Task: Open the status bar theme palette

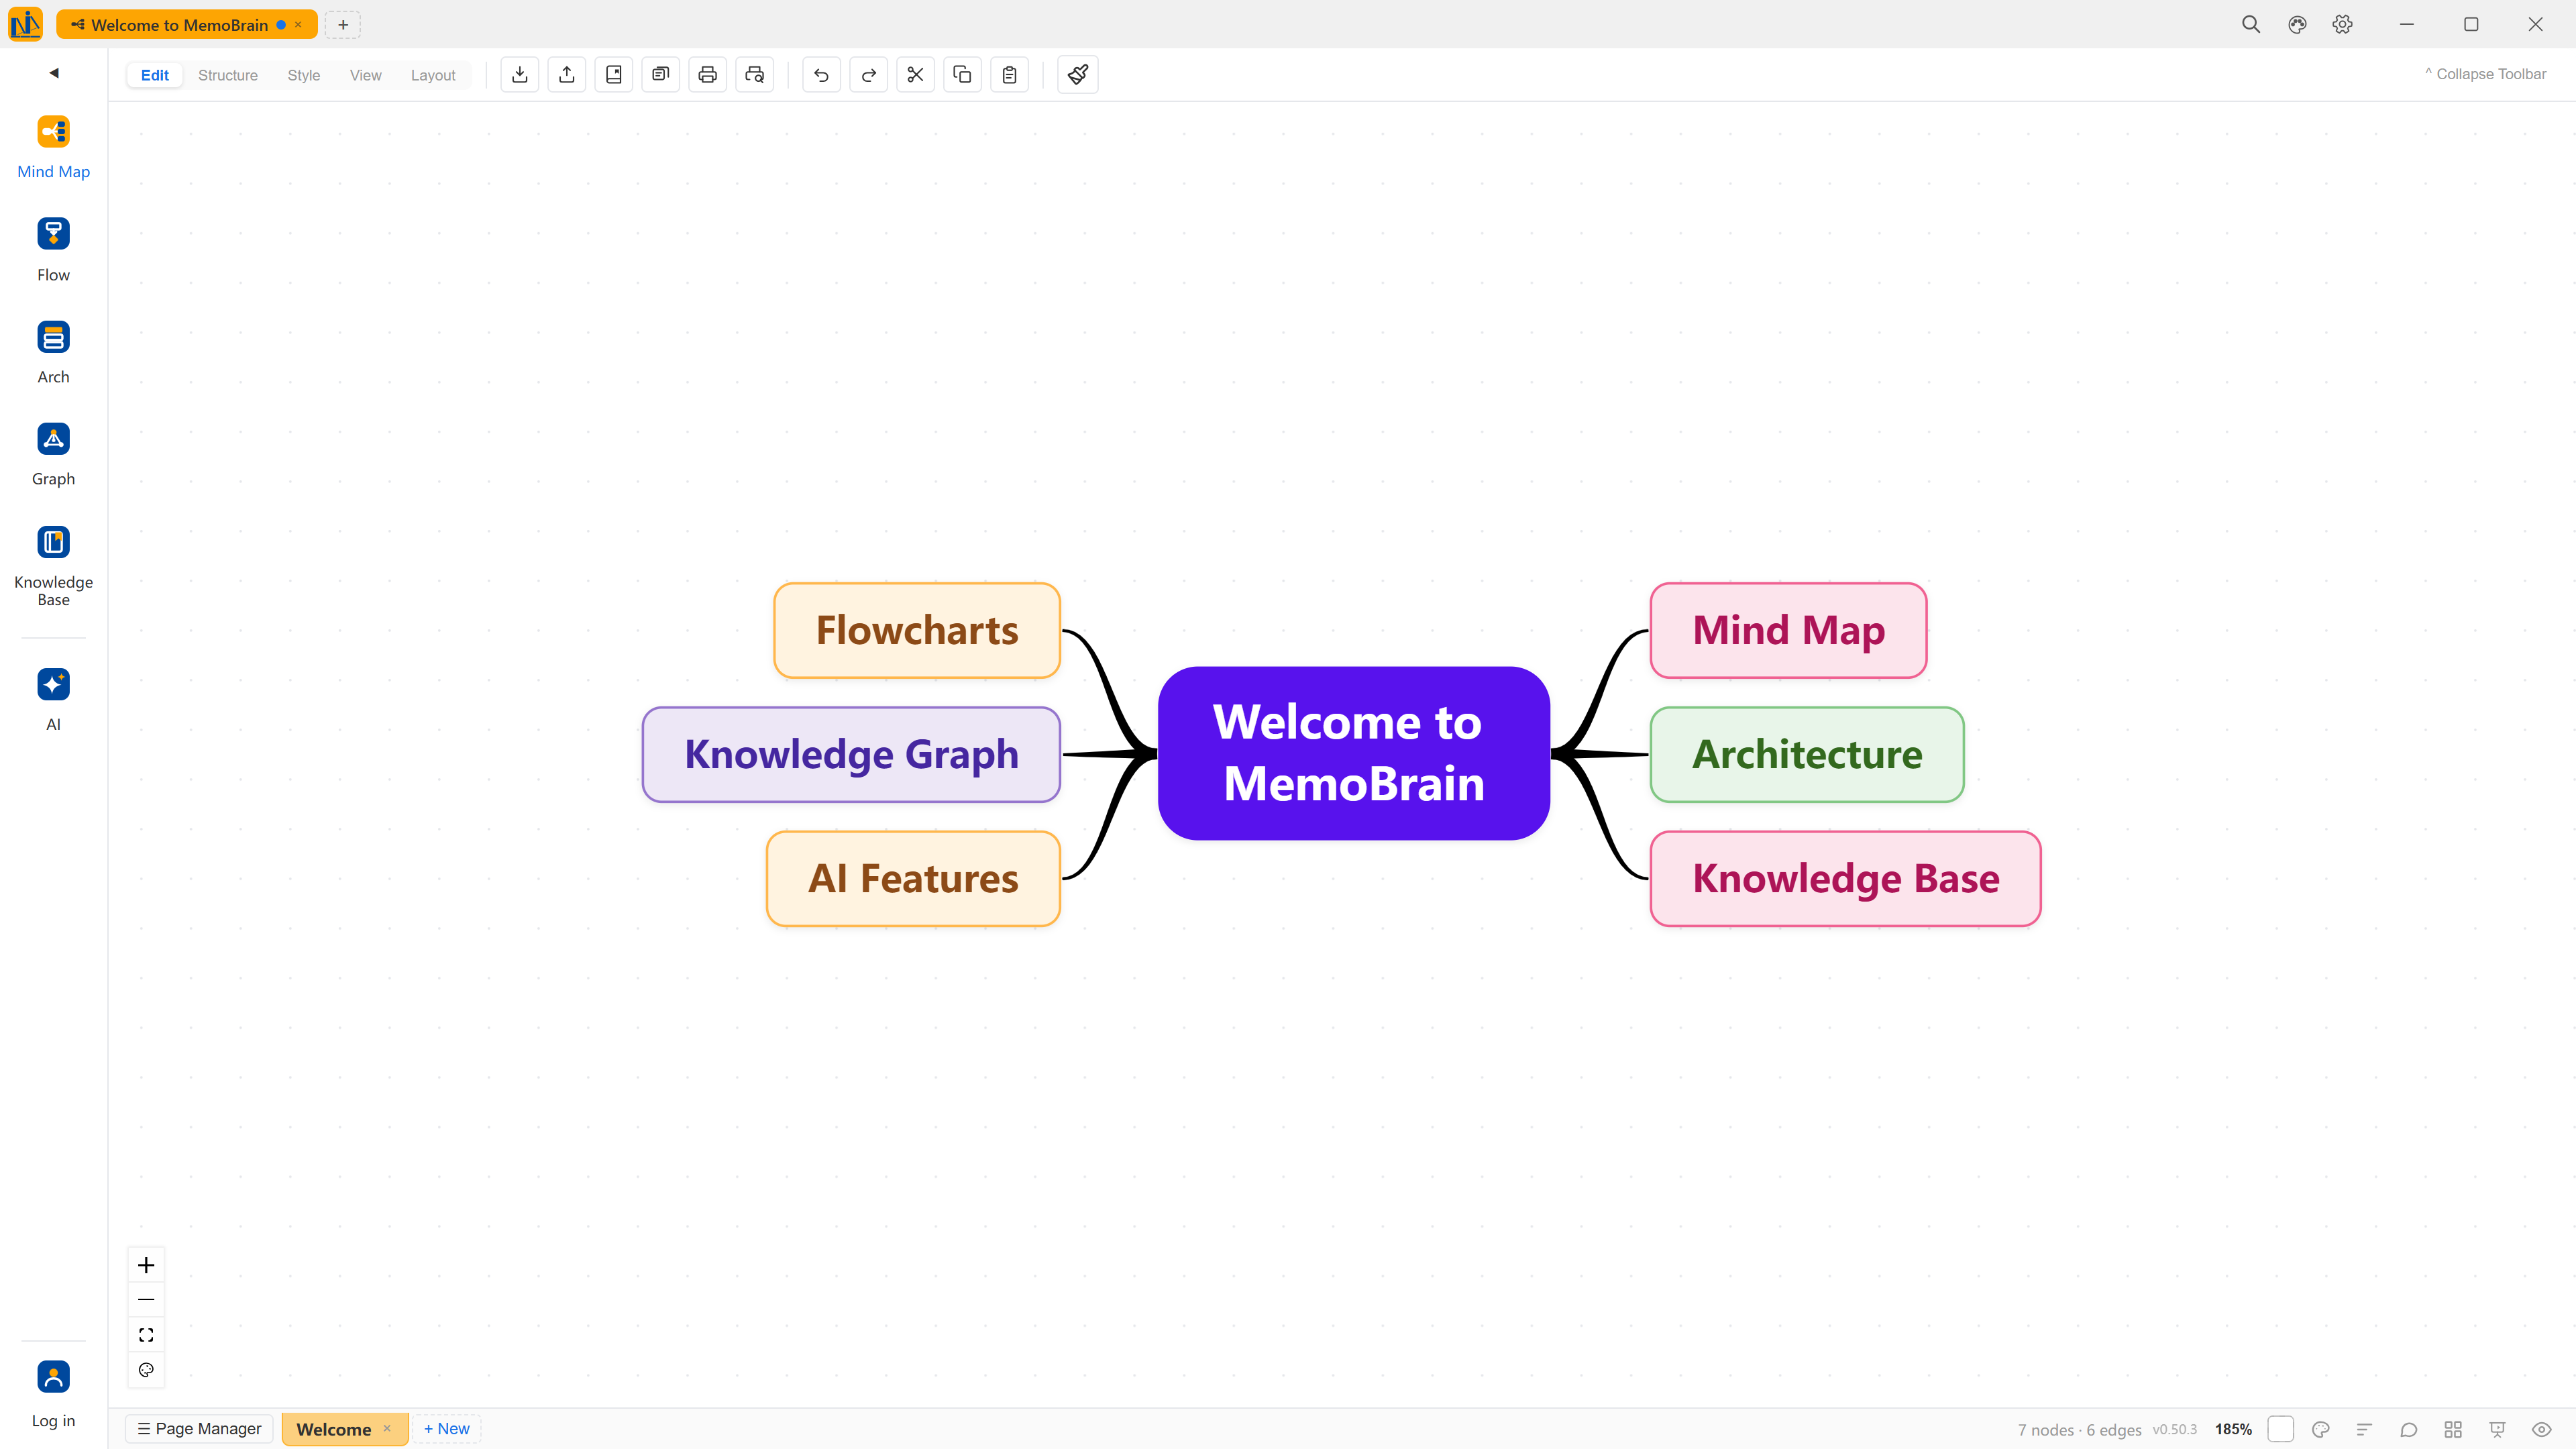Action: click(x=2321, y=1429)
